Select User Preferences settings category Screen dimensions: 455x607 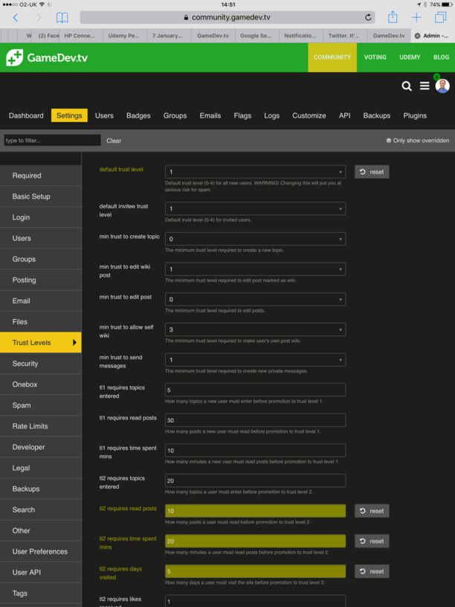tap(41, 552)
